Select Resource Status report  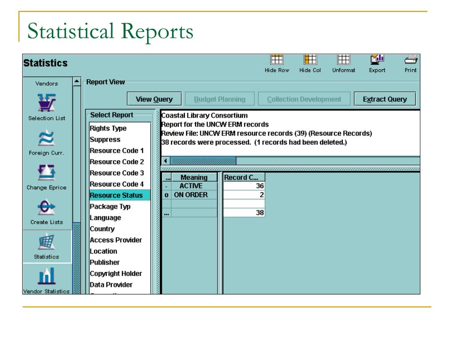tap(120, 195)
